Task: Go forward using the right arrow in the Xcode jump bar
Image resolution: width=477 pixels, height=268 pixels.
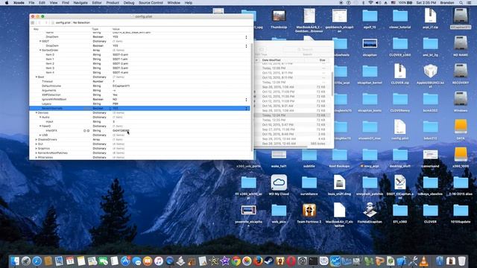Action: pyautogui.click(x=46, y=23)
